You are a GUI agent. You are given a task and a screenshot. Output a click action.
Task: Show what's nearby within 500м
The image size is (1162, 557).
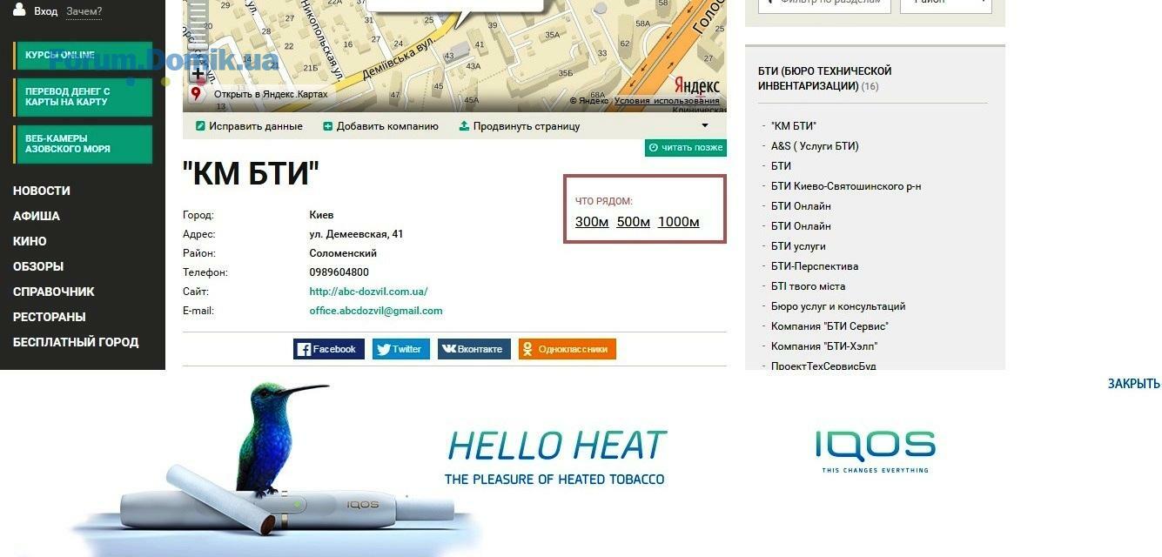634,222
